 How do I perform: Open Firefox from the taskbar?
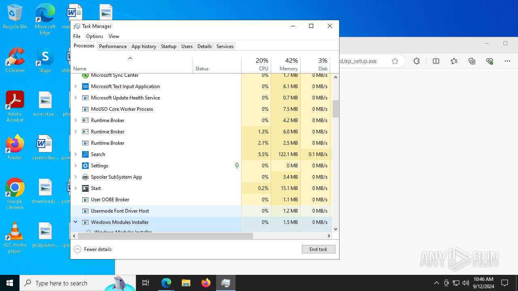pos(206,283)
